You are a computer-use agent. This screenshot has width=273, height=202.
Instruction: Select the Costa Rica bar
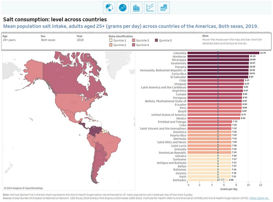[218, 74]
